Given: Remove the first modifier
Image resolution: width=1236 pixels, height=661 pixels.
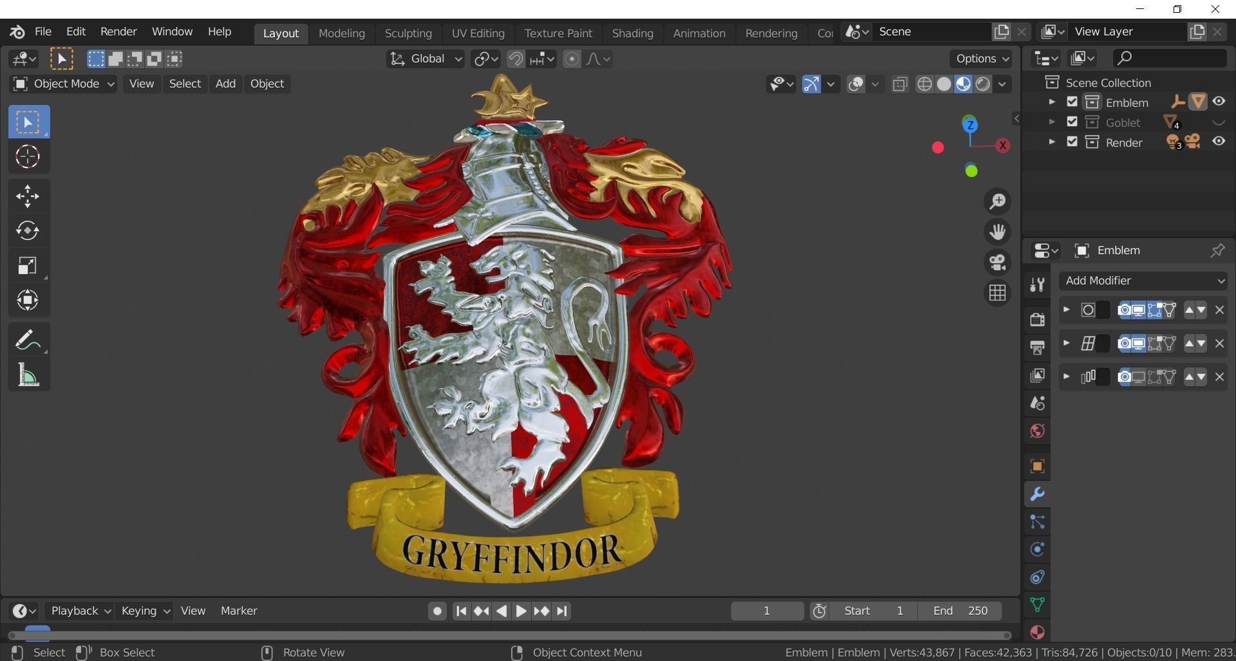Looking at the screenshot, I should coord(1219,310).
